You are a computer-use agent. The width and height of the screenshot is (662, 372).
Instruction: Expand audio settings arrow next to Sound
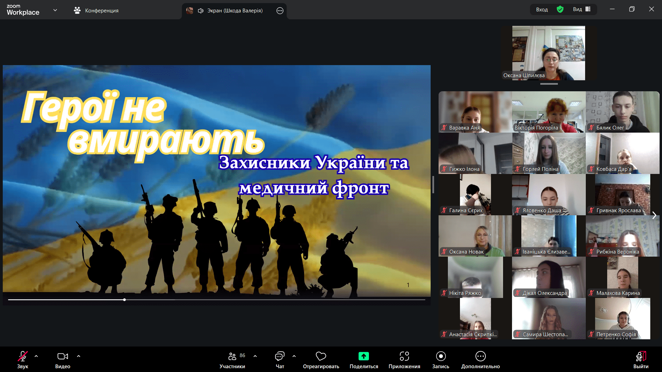(36, 356)
